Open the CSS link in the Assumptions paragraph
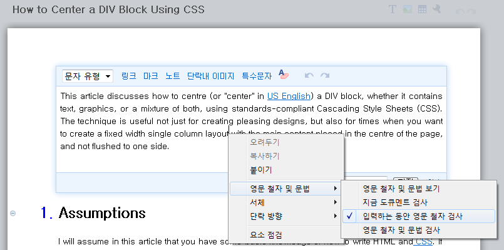504x250 pixels. [424, 241]
